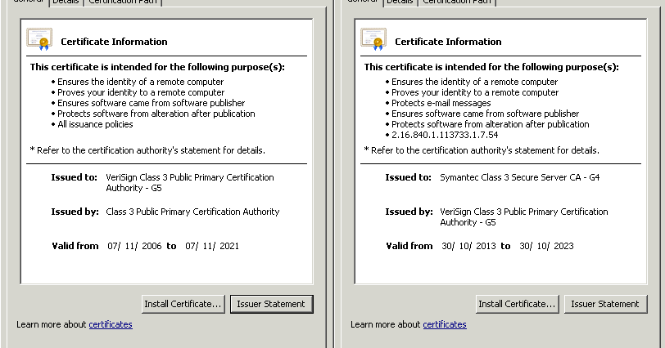Click Issuer Statement in right window
The image size is (665, 348).
click(x=606, y=304)
